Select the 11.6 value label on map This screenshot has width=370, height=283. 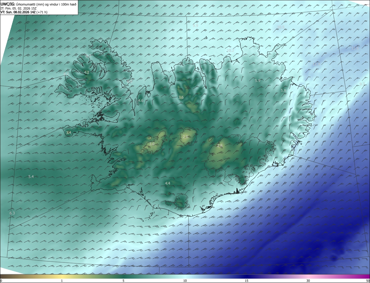point(355,49)
